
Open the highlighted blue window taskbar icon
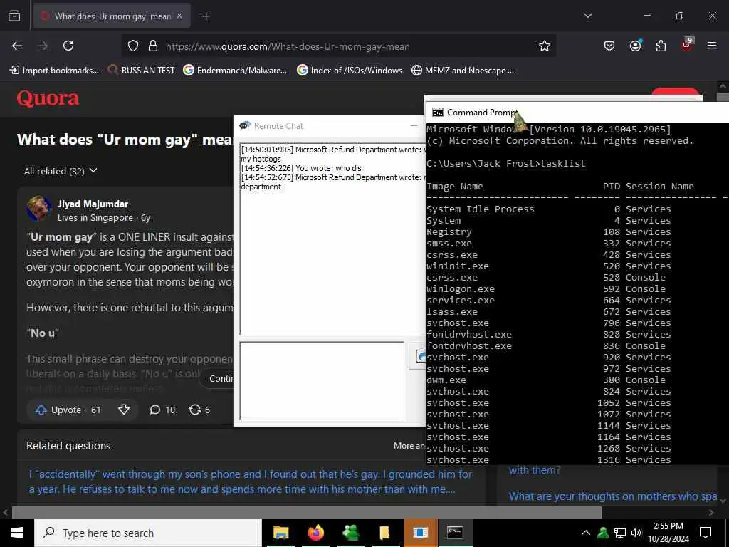coord(420,533)
